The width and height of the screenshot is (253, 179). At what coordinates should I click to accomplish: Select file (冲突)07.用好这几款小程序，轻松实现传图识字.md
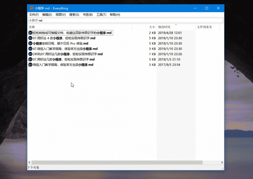(x=68, y=54)
